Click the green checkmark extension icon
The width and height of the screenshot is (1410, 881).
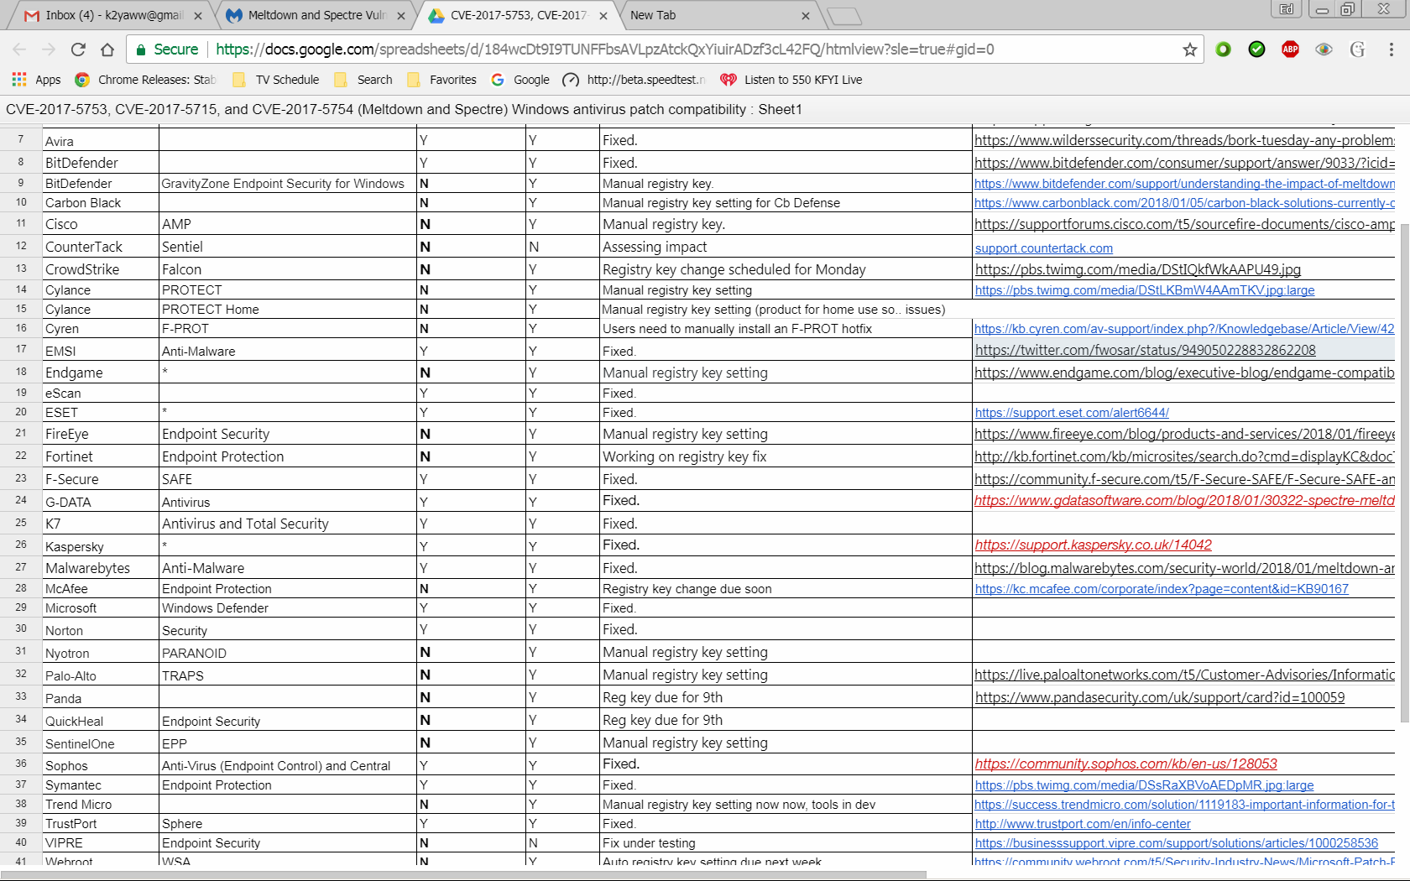point(1256,50)
